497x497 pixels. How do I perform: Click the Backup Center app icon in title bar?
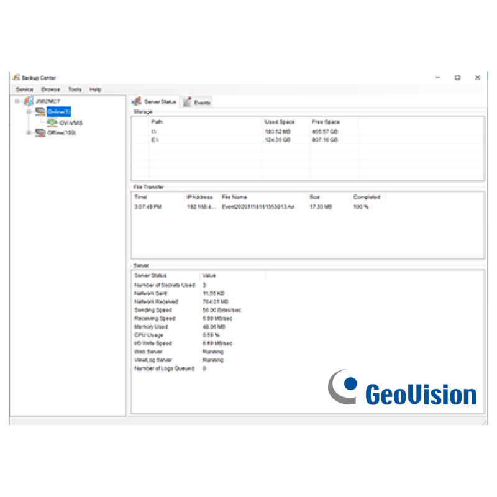[16, 78]
